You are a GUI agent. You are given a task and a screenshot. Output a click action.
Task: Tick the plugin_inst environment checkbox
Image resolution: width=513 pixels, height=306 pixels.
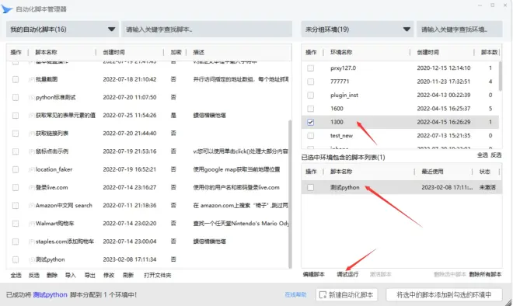click(310, 95)
